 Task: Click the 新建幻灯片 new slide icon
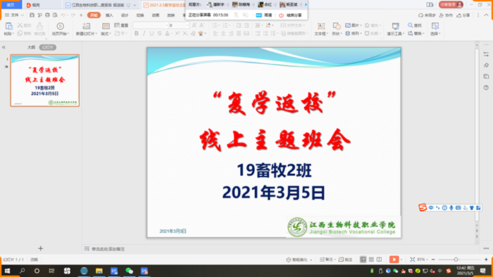(x=86, y=26)
